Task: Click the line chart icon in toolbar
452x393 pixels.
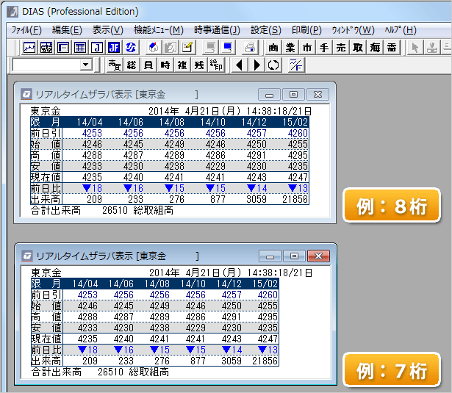Action: 29,48
